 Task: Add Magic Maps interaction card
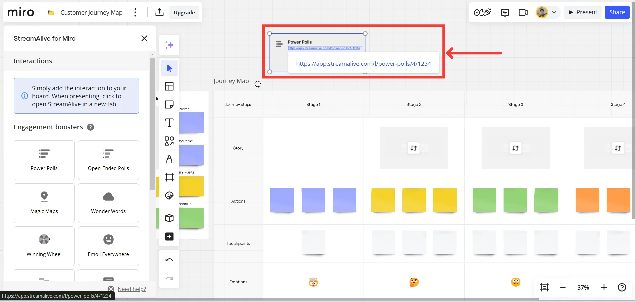tap(44, 203)
